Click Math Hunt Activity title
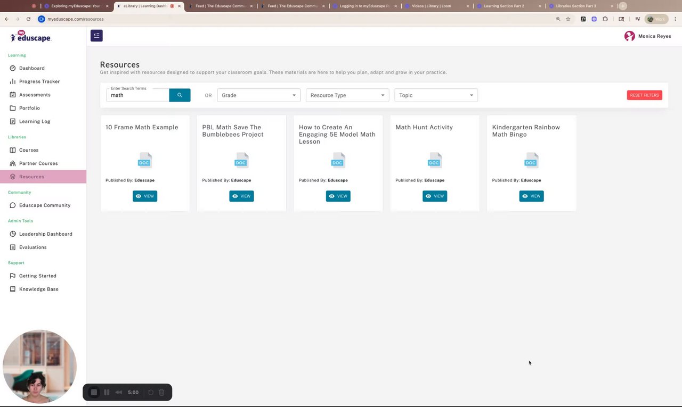Screen dimensions: 682x407 424,127
